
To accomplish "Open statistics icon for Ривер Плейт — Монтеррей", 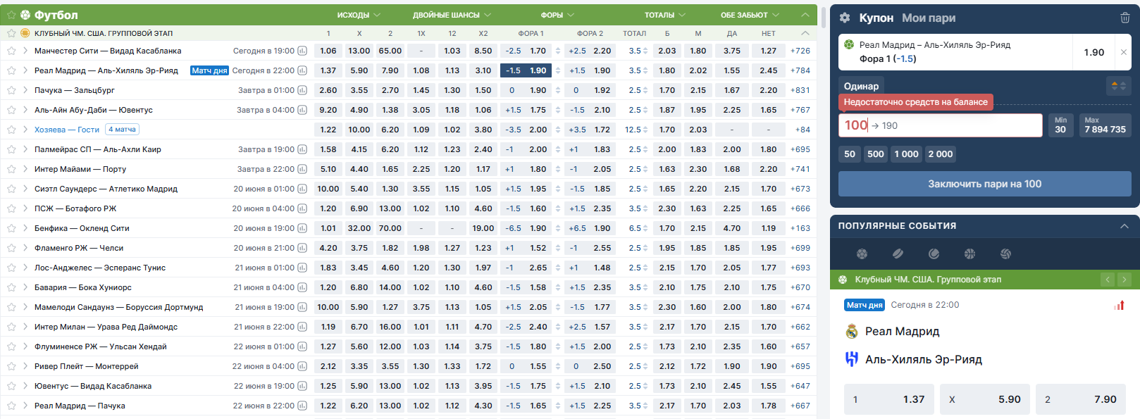I will pos(302,366).
